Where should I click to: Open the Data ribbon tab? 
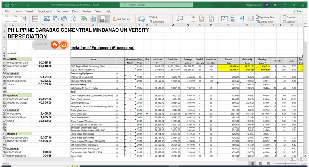(75, 11)
